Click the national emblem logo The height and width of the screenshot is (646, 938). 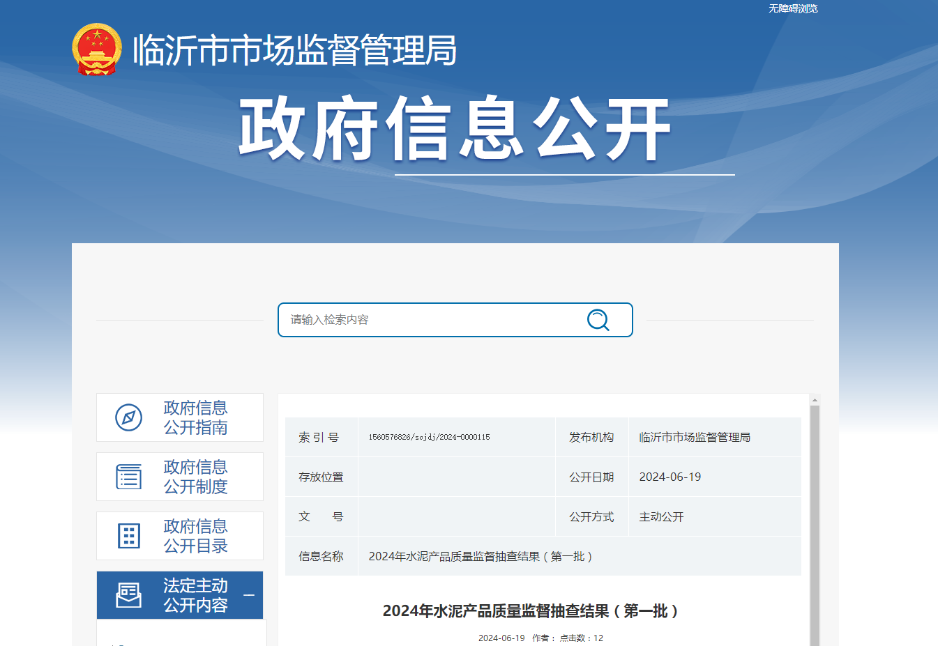tap(97, 49)
